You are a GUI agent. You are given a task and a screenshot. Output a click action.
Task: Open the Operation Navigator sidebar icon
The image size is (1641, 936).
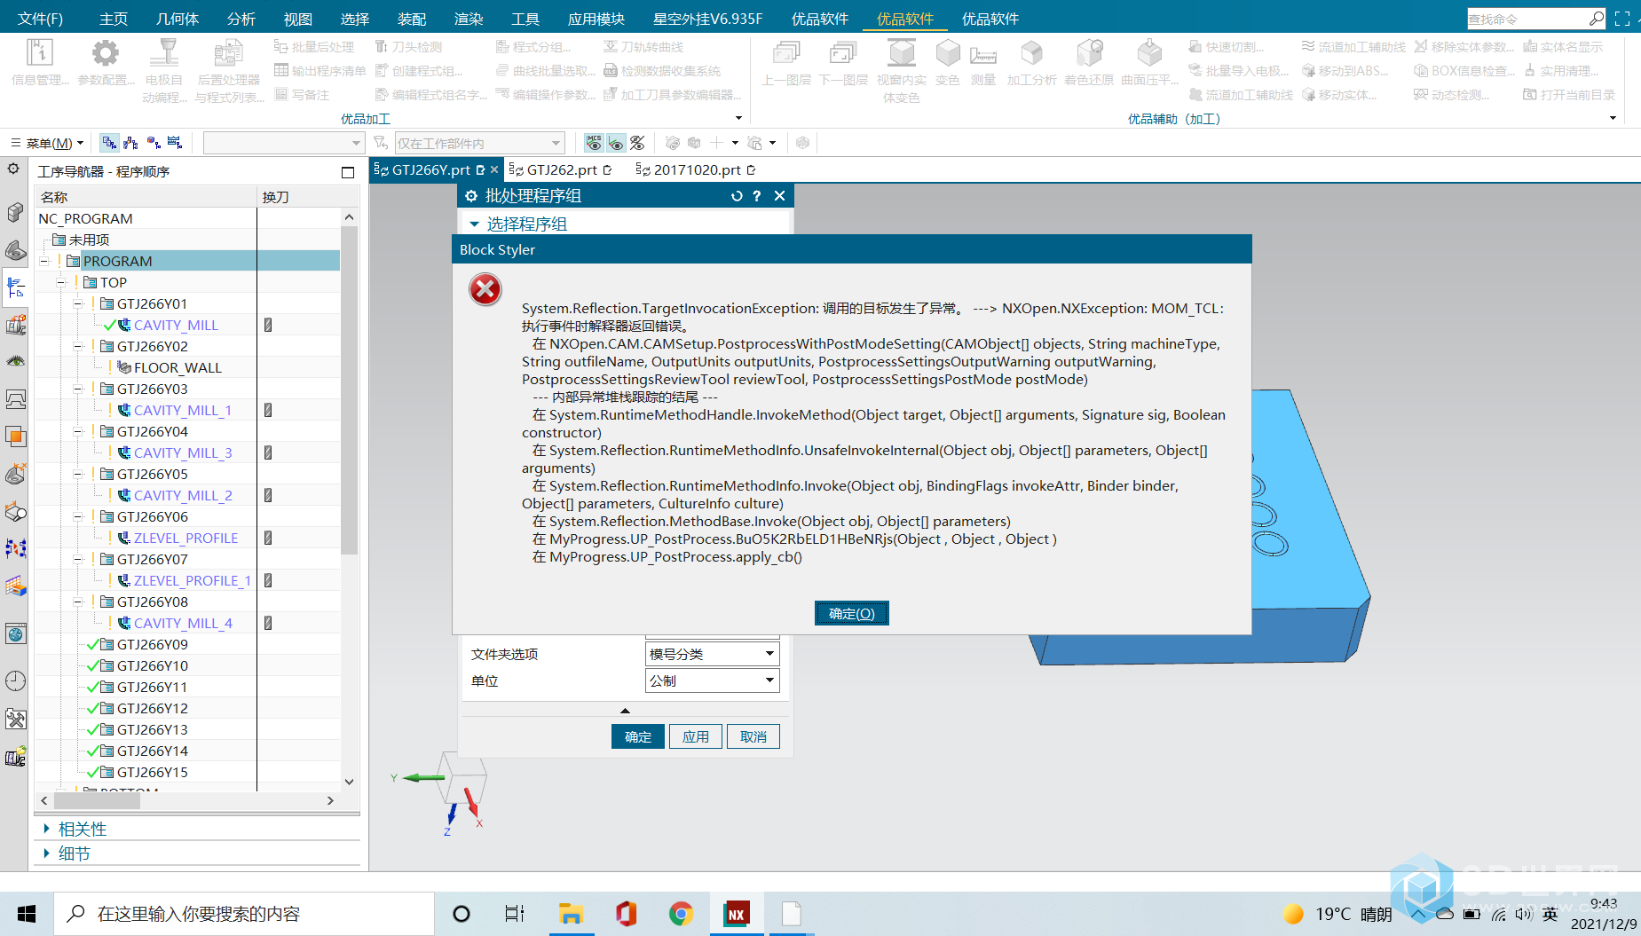click(x=16, y=287)
